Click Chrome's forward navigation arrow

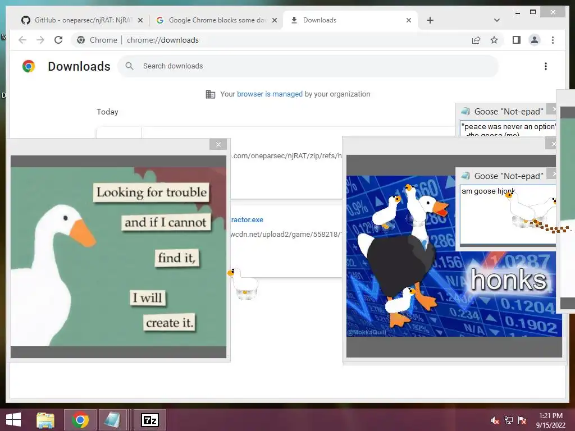click(x=40, y=40)
